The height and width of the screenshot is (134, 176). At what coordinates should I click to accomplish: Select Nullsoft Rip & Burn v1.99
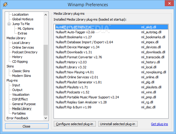click(112, 107)
